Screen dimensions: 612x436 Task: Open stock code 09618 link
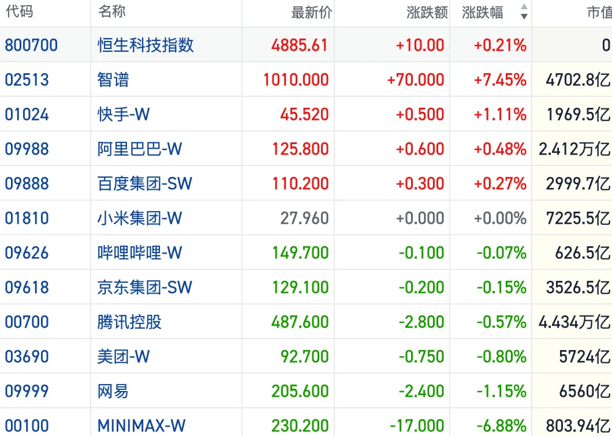coord(27,287)
